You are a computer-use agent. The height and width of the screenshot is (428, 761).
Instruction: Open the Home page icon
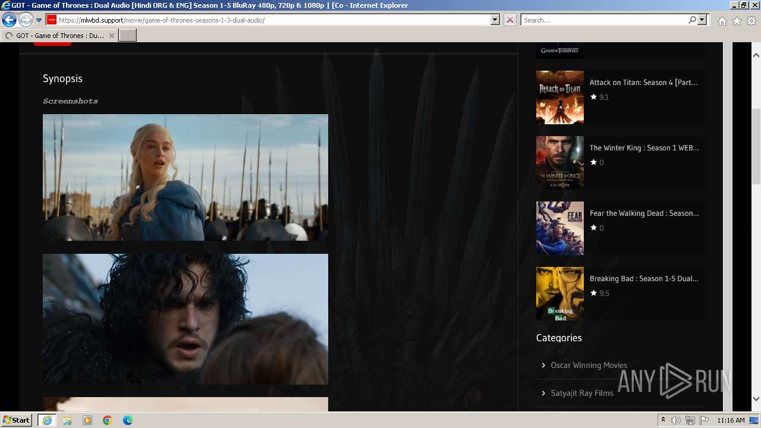[x=722, y=21]
